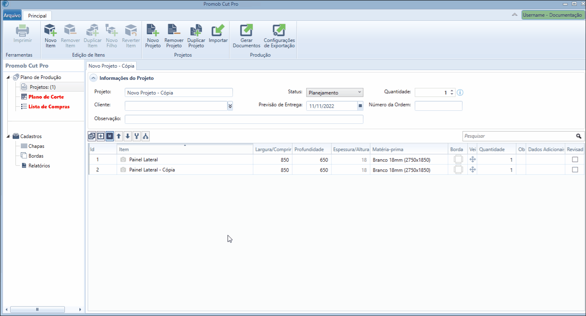Click the sidebar horizontal scrollbar thumb
586x316 pixels.
37,309
